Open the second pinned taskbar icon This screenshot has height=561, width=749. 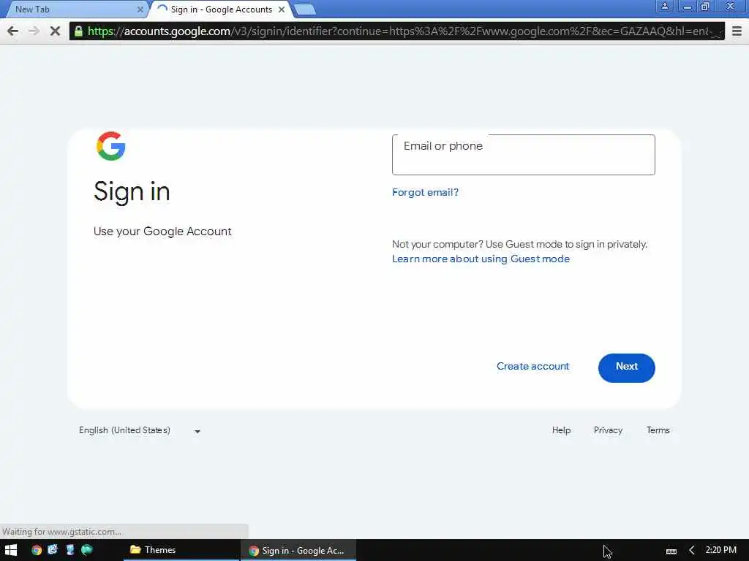coord(53,549)
